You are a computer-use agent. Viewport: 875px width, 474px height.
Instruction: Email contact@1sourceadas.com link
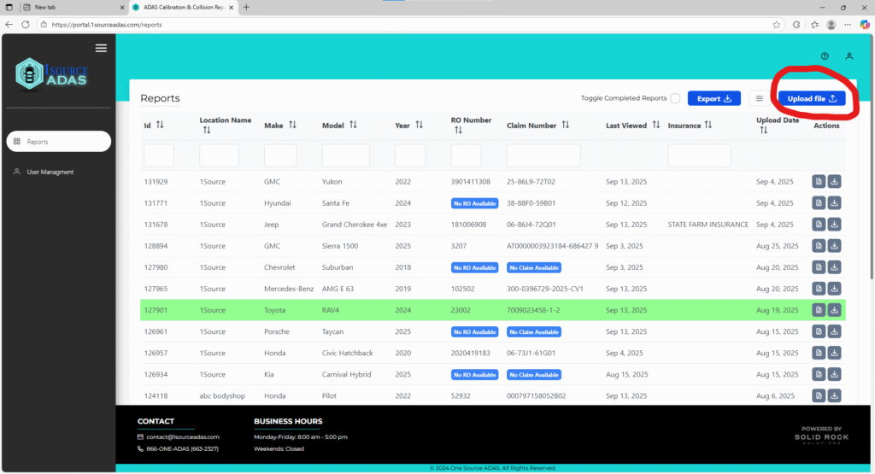pyautogui.click(x=183, y=437)
